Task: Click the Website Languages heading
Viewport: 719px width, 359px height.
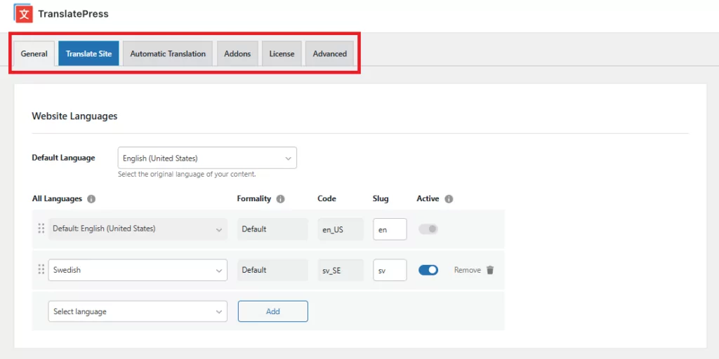Action: click(74, 116)
